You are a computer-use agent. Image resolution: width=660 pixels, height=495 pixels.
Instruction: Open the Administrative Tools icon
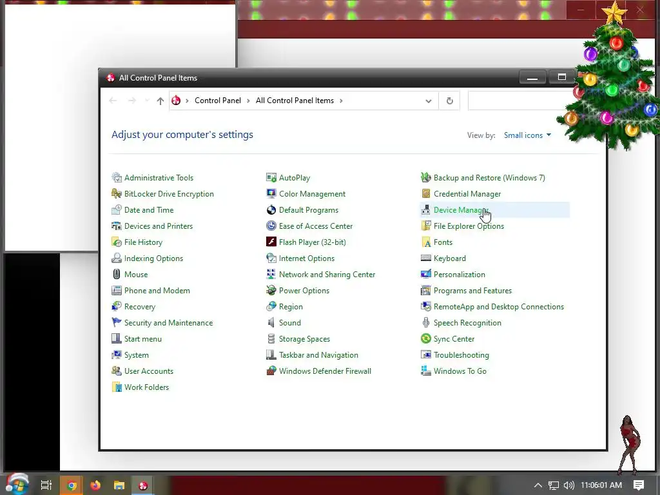[117, 178]
